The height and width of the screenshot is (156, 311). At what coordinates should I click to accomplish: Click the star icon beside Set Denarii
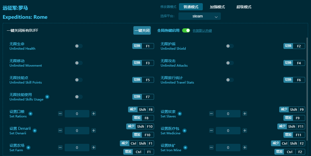[x=35, y=131]
